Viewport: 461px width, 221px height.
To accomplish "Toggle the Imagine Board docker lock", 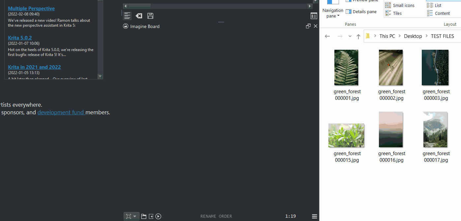I will tap(126, 26).
